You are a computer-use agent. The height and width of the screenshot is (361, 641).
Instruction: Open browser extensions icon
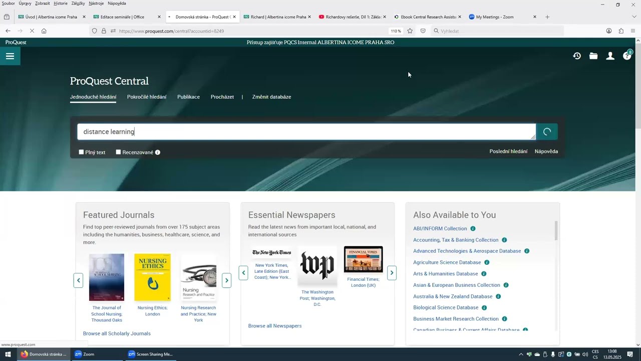pos(621,31)
